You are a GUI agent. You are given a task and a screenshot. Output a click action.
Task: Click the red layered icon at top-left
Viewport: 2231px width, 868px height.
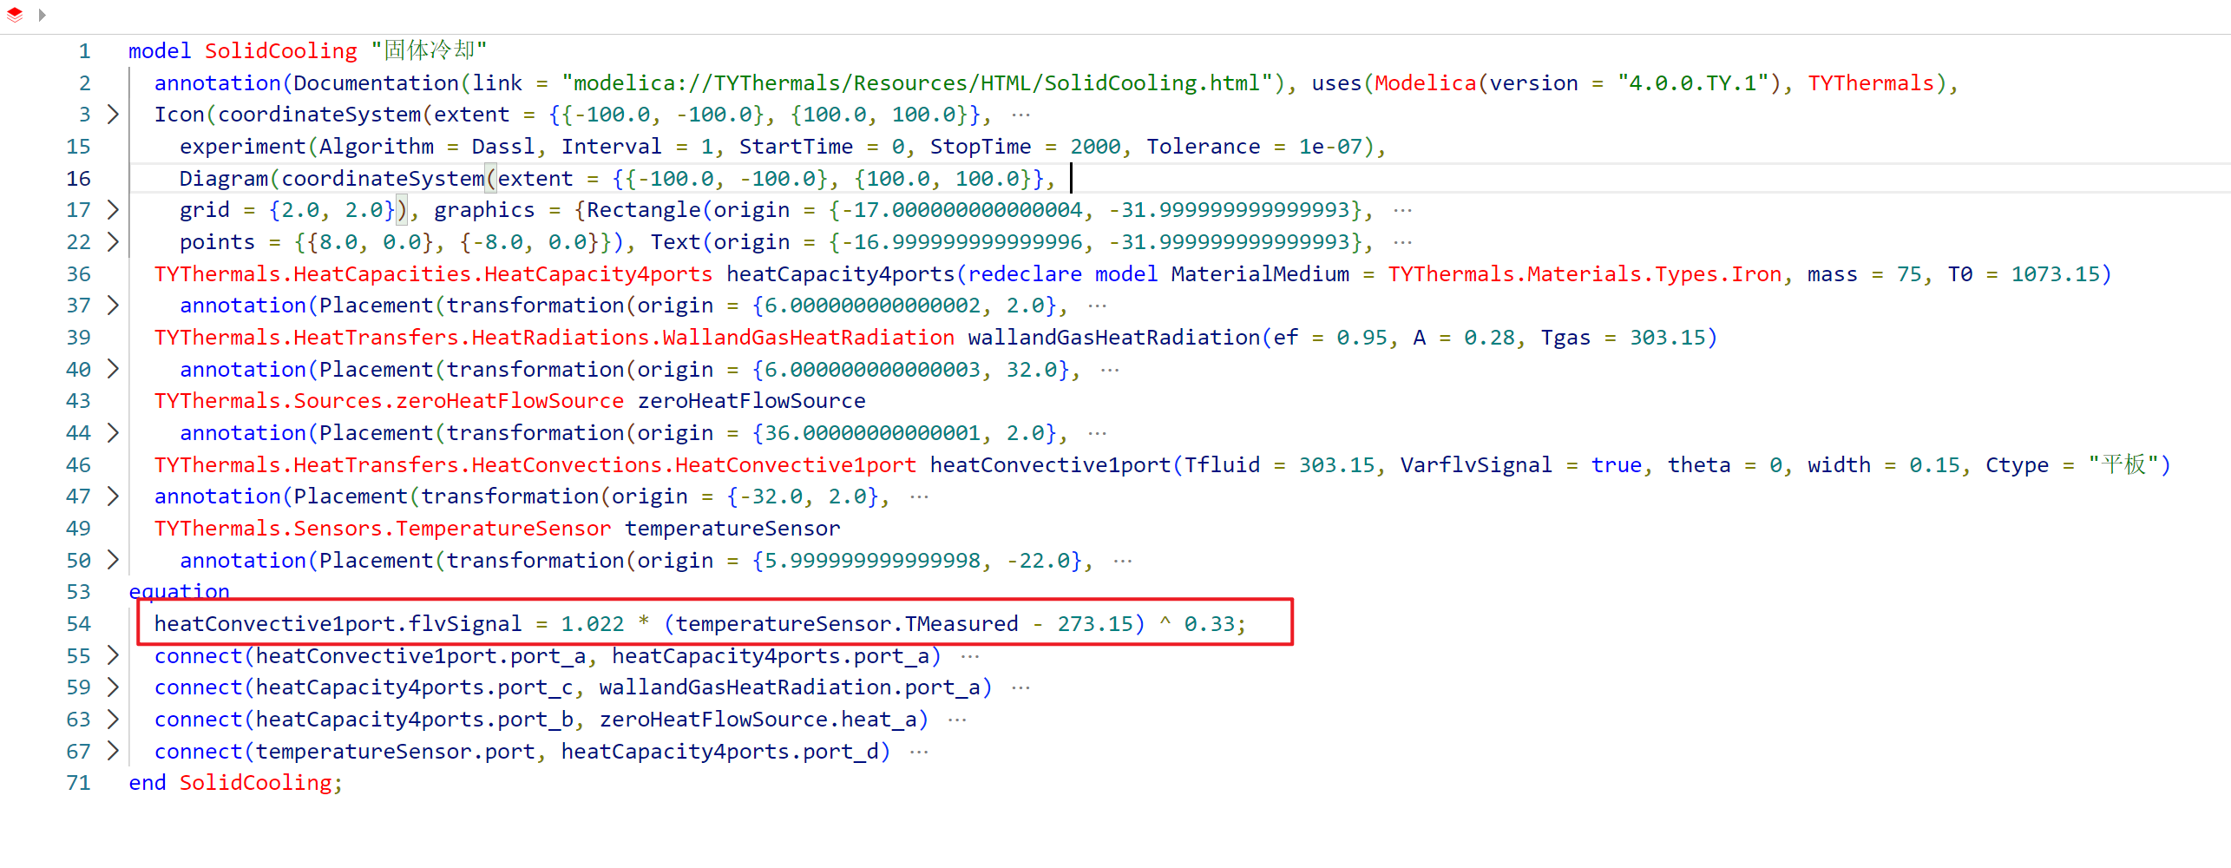tap(15, 14)
